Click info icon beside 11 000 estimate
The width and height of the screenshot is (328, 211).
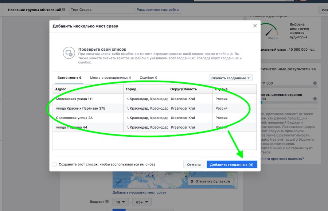tap(315, 83)
